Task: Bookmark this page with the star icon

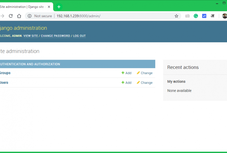Action: (176, 16)
